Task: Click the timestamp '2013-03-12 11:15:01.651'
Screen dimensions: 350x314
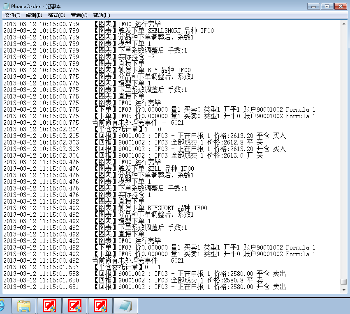Action: point(41,287)
